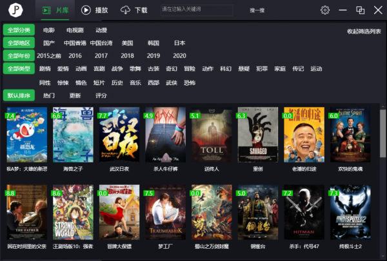387x261 pixels.
Task: Filter by 动漫 category
Action: coord(101,30)
